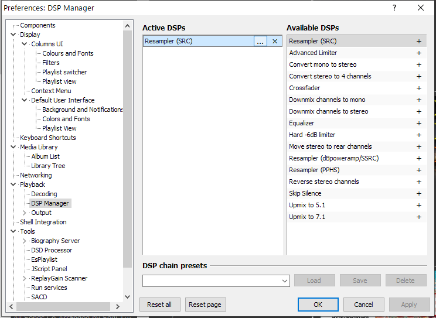Viewport: 436px width, 318px height.
Task: Add Upmix to 5.1 with plus icon
Action: 418,206
